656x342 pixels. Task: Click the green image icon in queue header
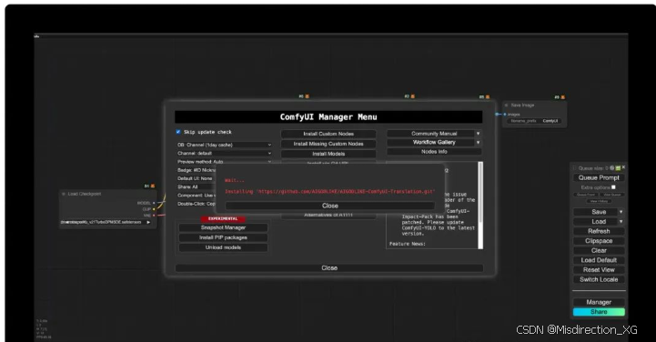[618, 168]
